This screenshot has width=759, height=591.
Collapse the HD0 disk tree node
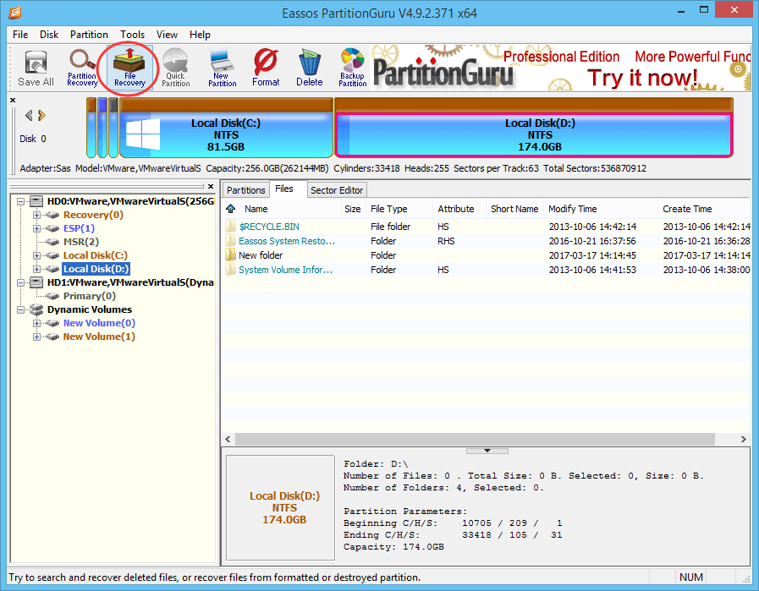click(21, 201)
